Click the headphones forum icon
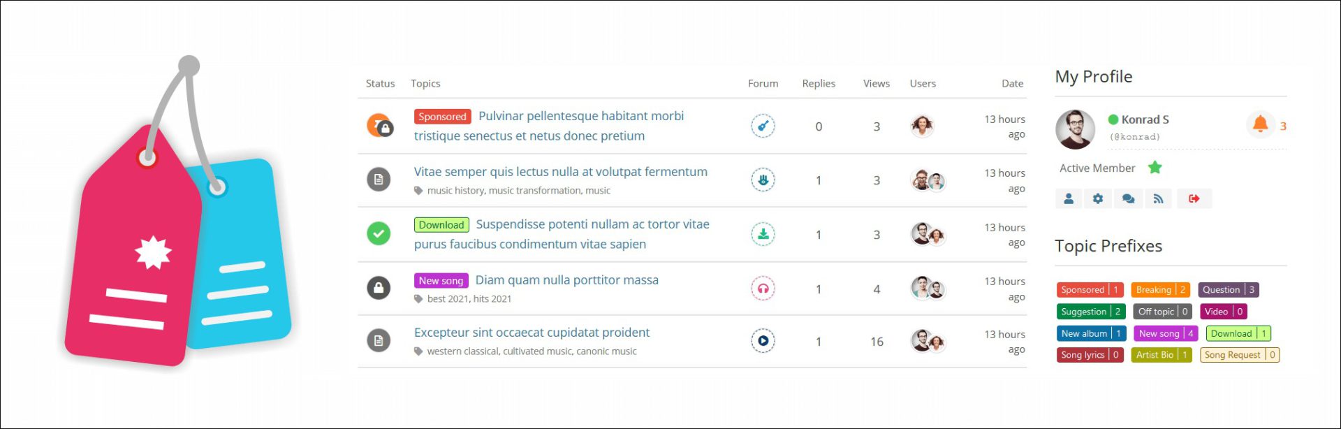The image size is (1341, 429). (763, 289)
